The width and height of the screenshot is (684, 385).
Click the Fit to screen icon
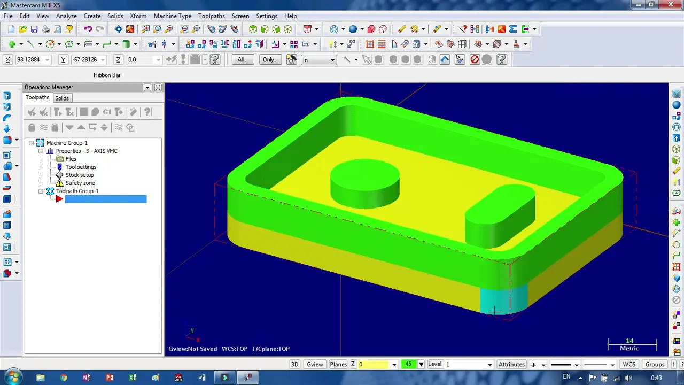119,29
